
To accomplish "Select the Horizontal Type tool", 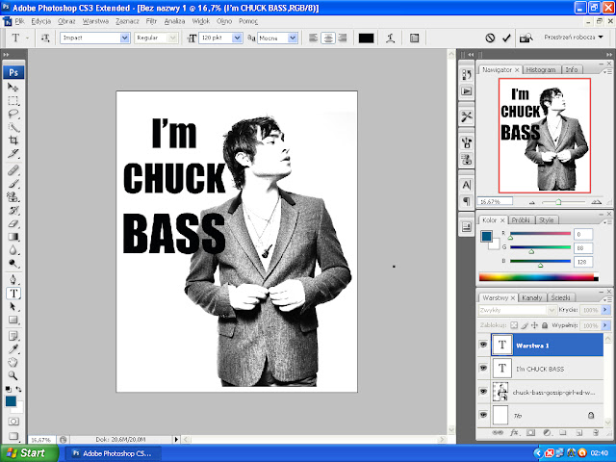I will click(x=13, y=293).
